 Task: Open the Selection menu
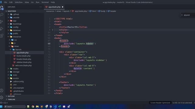tap(19, 2)
